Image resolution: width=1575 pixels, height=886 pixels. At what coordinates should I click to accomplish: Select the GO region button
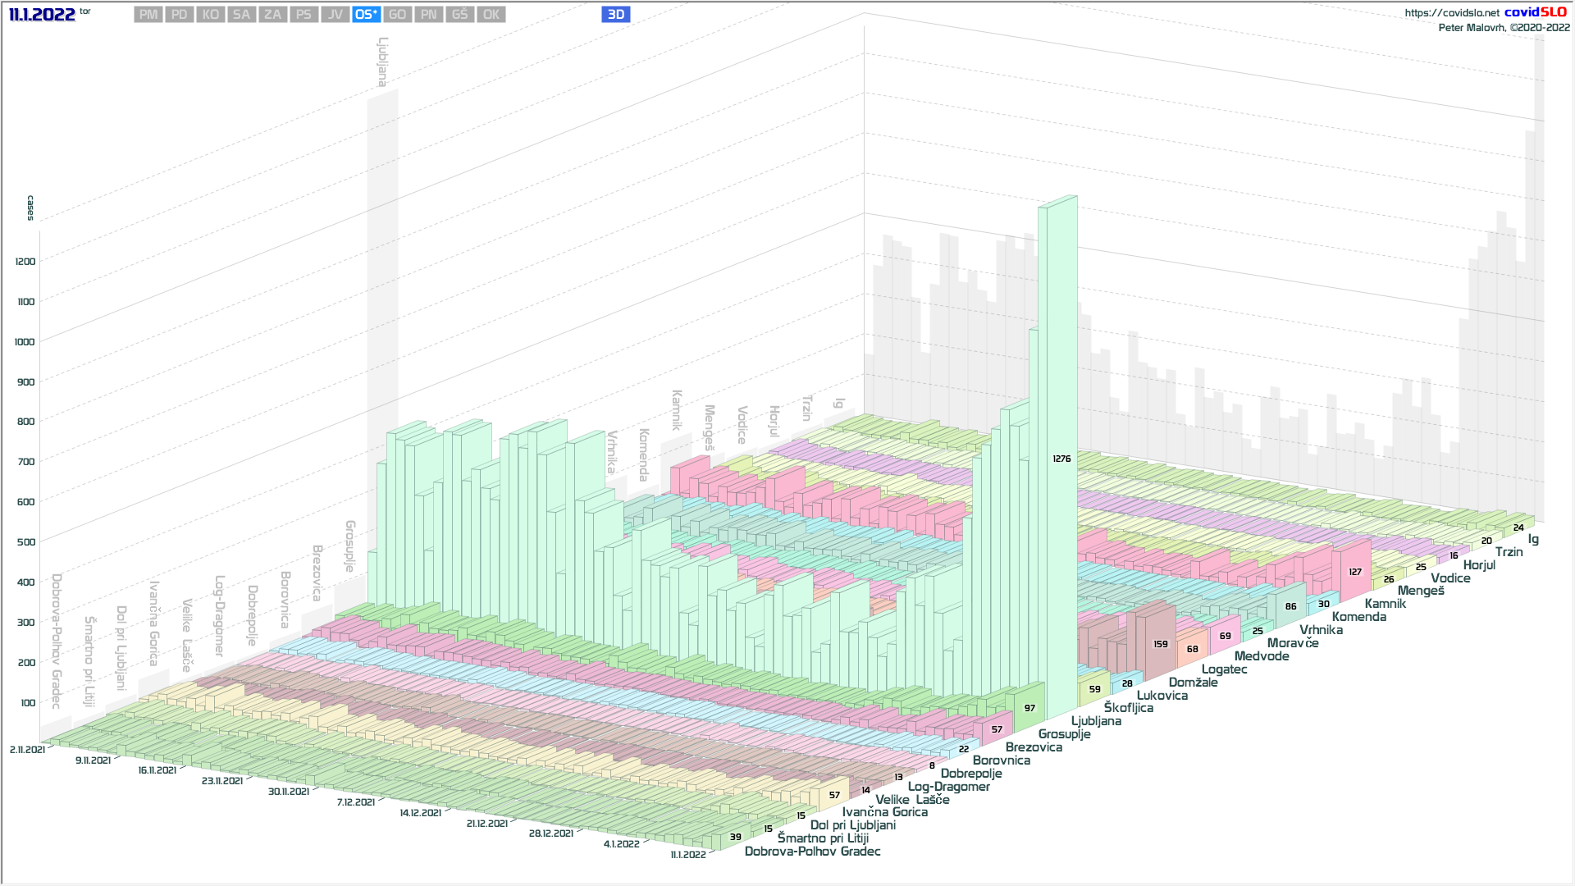[x=397, y=15]
